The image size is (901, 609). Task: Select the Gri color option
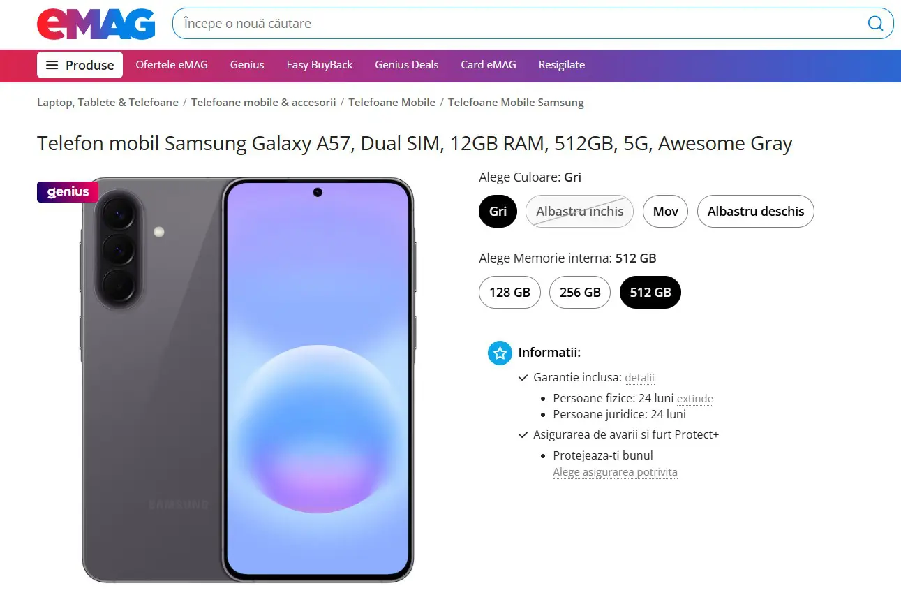coord(498,212)
